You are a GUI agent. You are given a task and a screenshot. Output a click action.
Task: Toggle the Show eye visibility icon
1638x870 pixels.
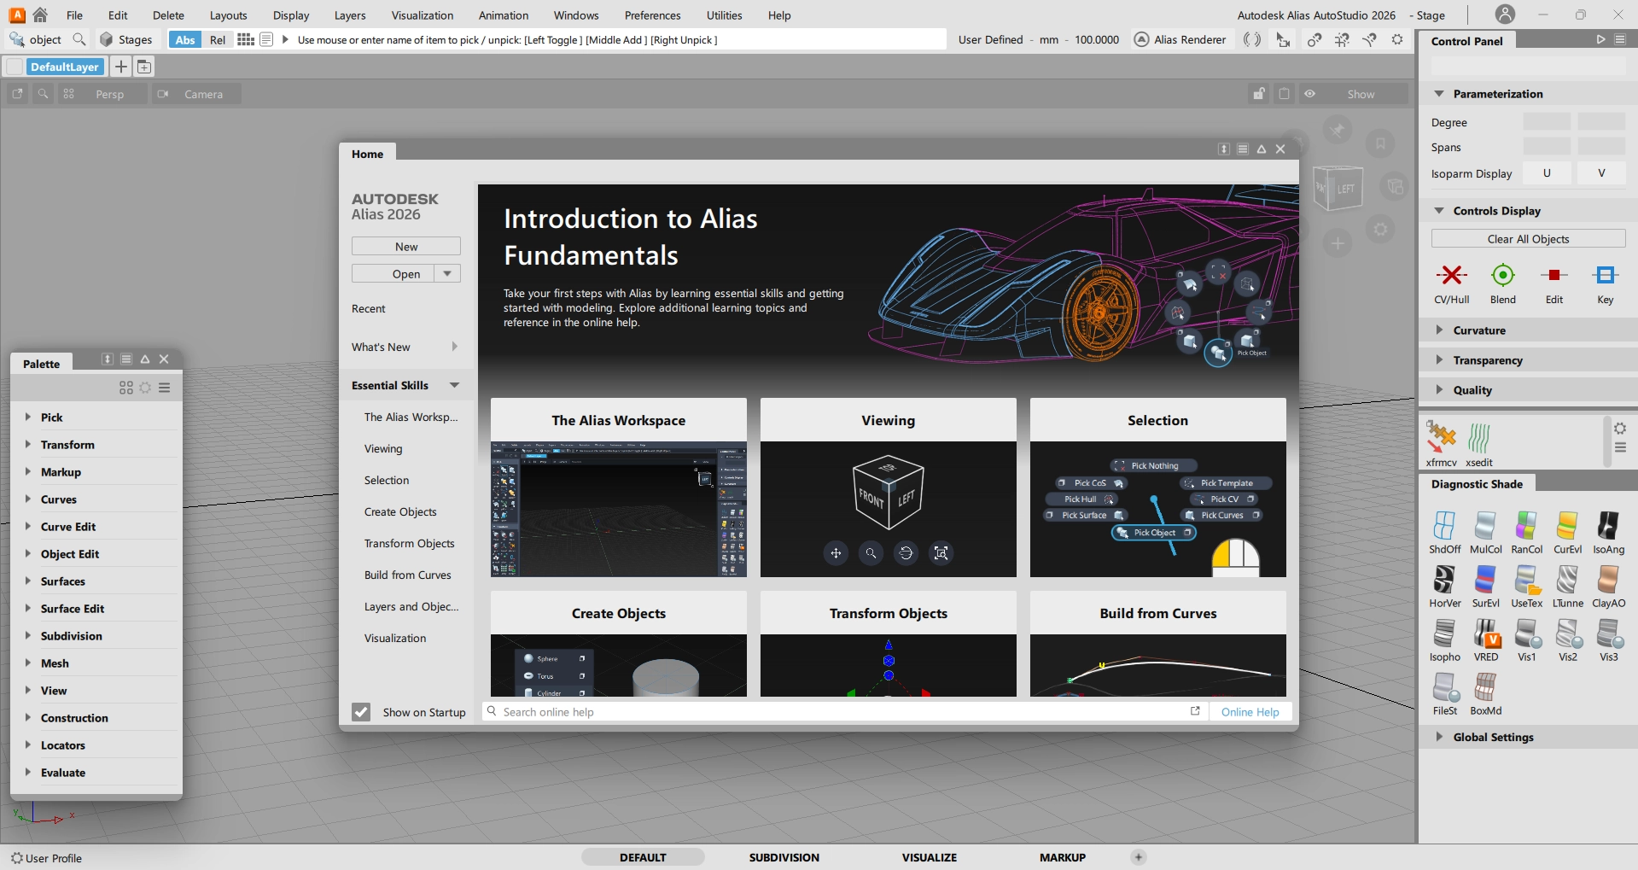coord(1309,94)
